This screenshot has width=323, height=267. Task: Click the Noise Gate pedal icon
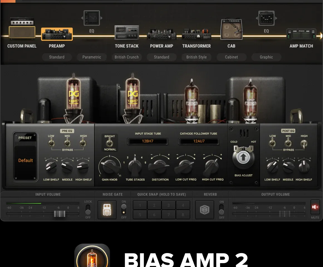(x=107, y=210)
